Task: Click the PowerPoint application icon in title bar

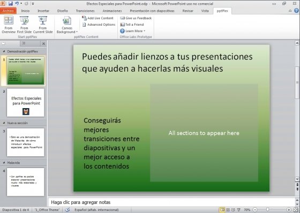Action: pos(3,3)
